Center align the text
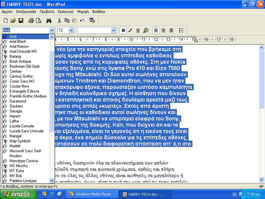The image size is (265, 199). click(x=164, y=30)
